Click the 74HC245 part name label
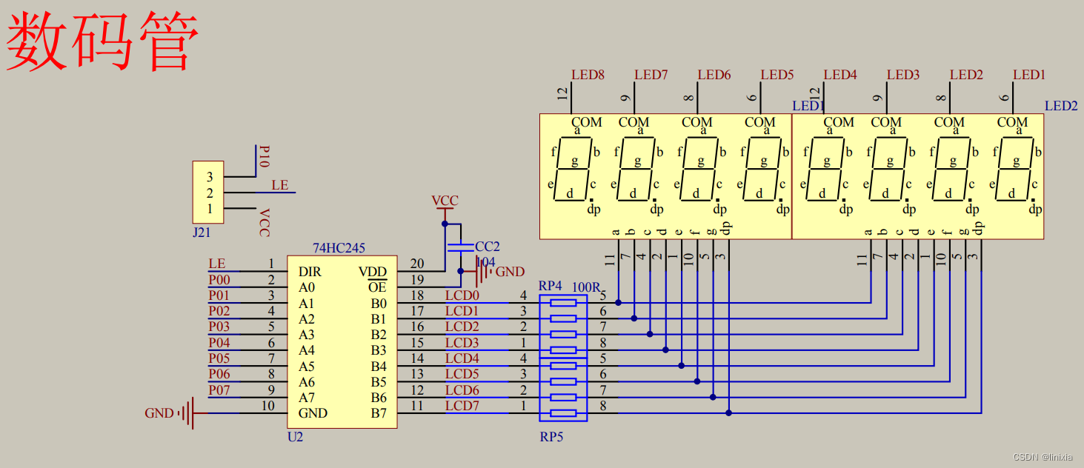 (x=339, y=248)
